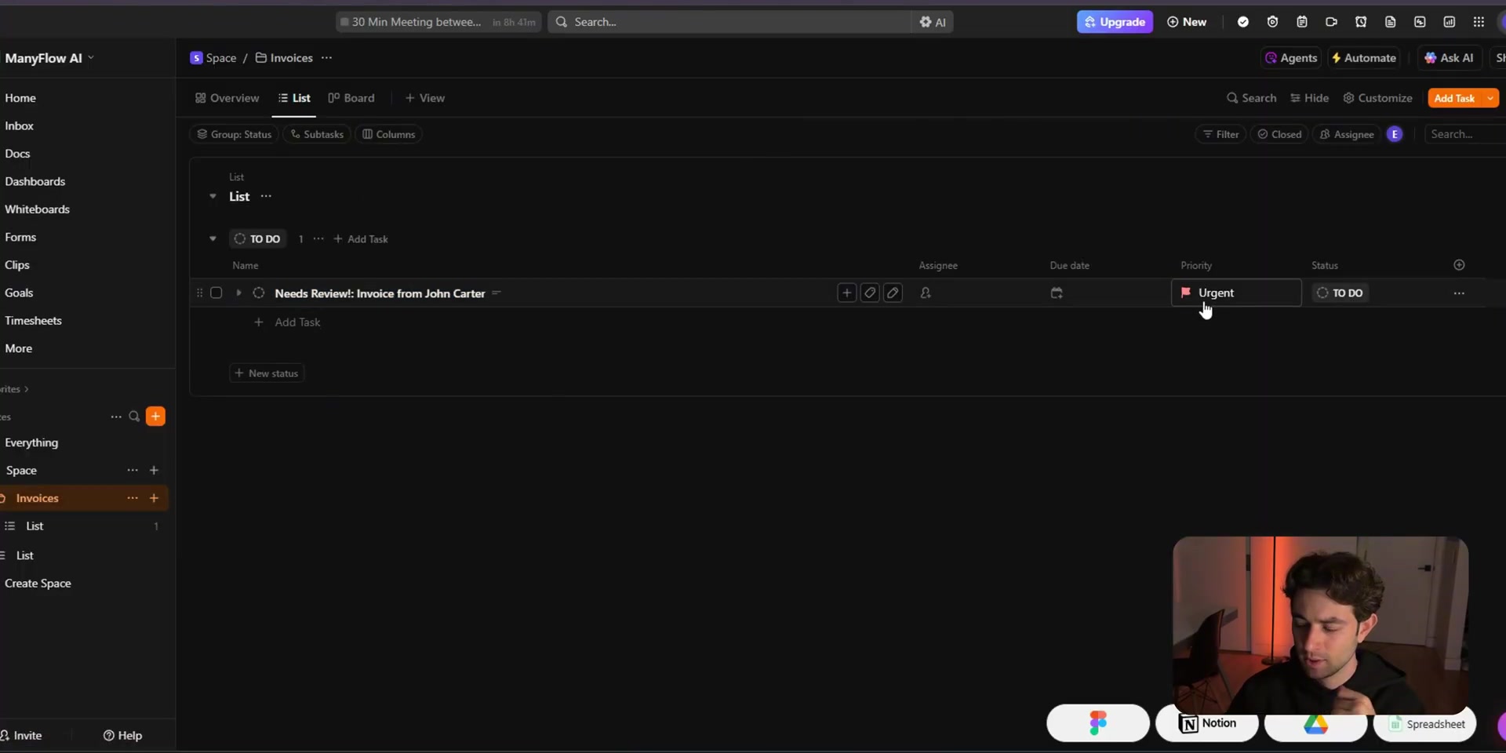Viewport: 1506px width, 753px height.
Task: Add new item with plus next to Space
Action: click(x=154, y=471)
